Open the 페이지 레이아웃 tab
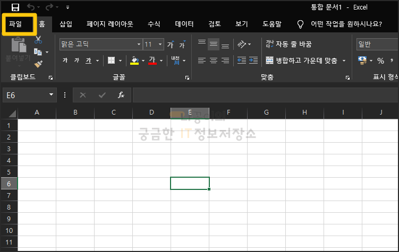 [x=109, y=24]
